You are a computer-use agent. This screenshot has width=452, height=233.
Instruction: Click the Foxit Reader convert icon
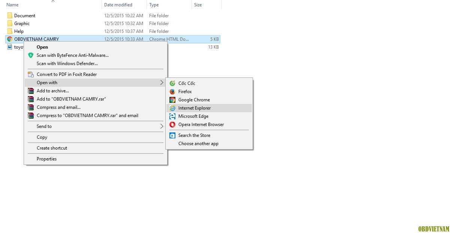[x=31, y=74]
